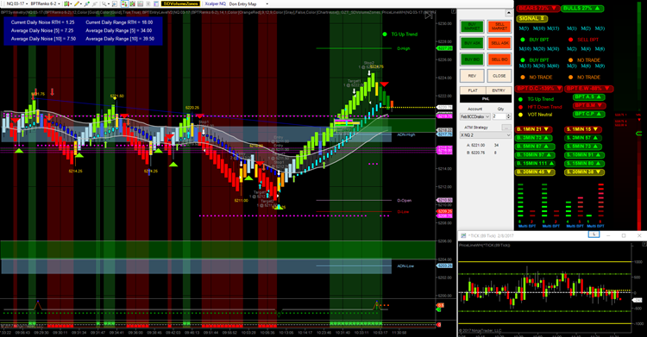The width and height of the screenshot is (647, 337).
Task: Click the ATM Strategy ellipsis button
Action: click(x=506, y=128)
